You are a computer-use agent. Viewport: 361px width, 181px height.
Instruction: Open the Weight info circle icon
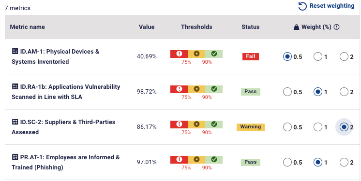(336, 27)
